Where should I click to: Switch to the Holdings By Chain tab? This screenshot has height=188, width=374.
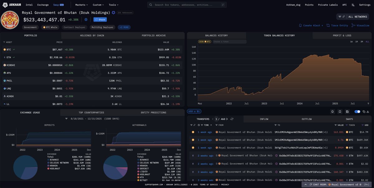coord(92,35)
